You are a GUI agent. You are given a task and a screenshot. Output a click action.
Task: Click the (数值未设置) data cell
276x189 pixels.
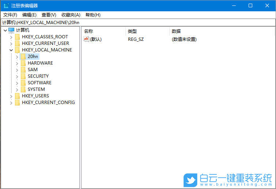(184, 39)
